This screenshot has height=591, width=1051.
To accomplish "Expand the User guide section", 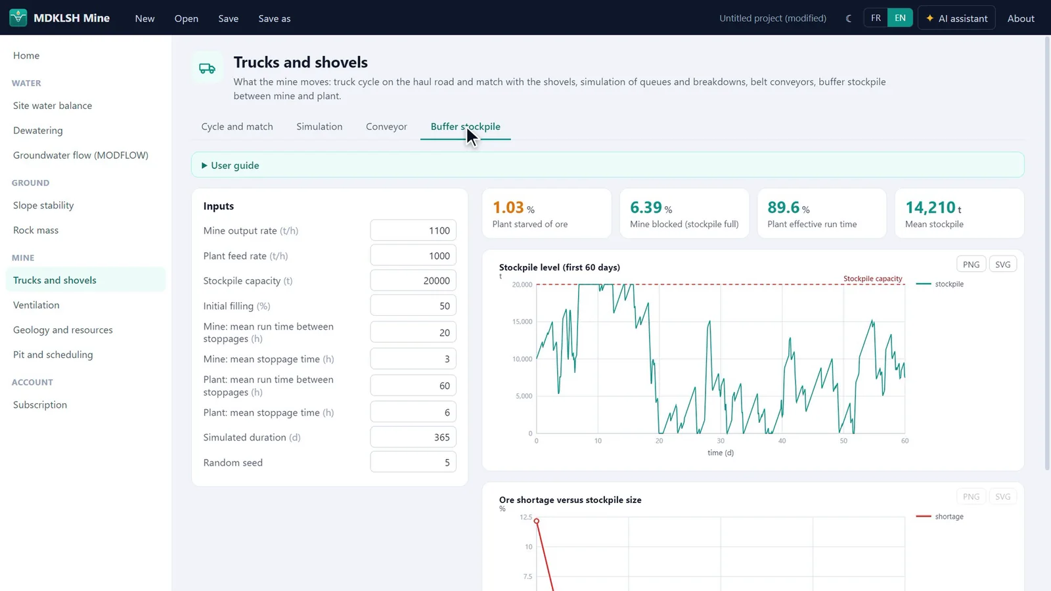I will tap(608, 165).
